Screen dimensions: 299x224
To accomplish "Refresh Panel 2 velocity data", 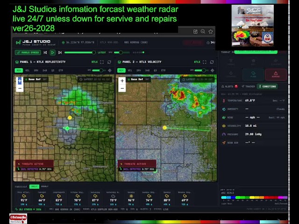I will click(x=212, y=62).
